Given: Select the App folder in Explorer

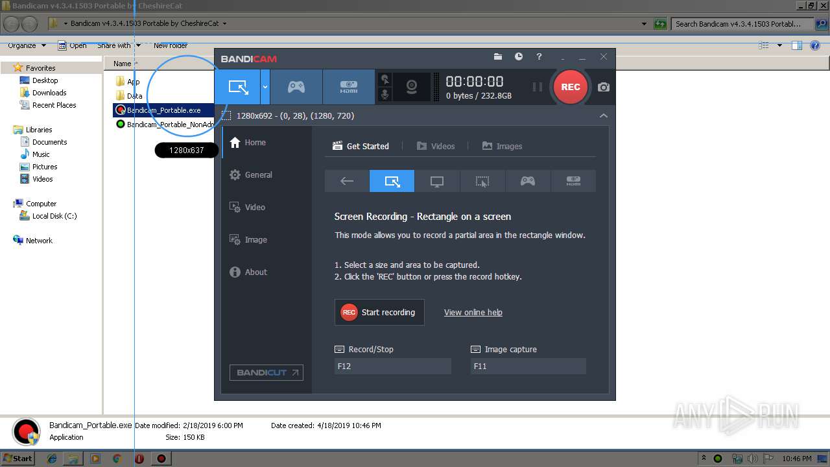Looking at the screenshot, I should point(128,82).
